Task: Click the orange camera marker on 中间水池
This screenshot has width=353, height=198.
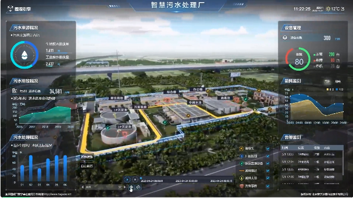Action: (188, 115)
